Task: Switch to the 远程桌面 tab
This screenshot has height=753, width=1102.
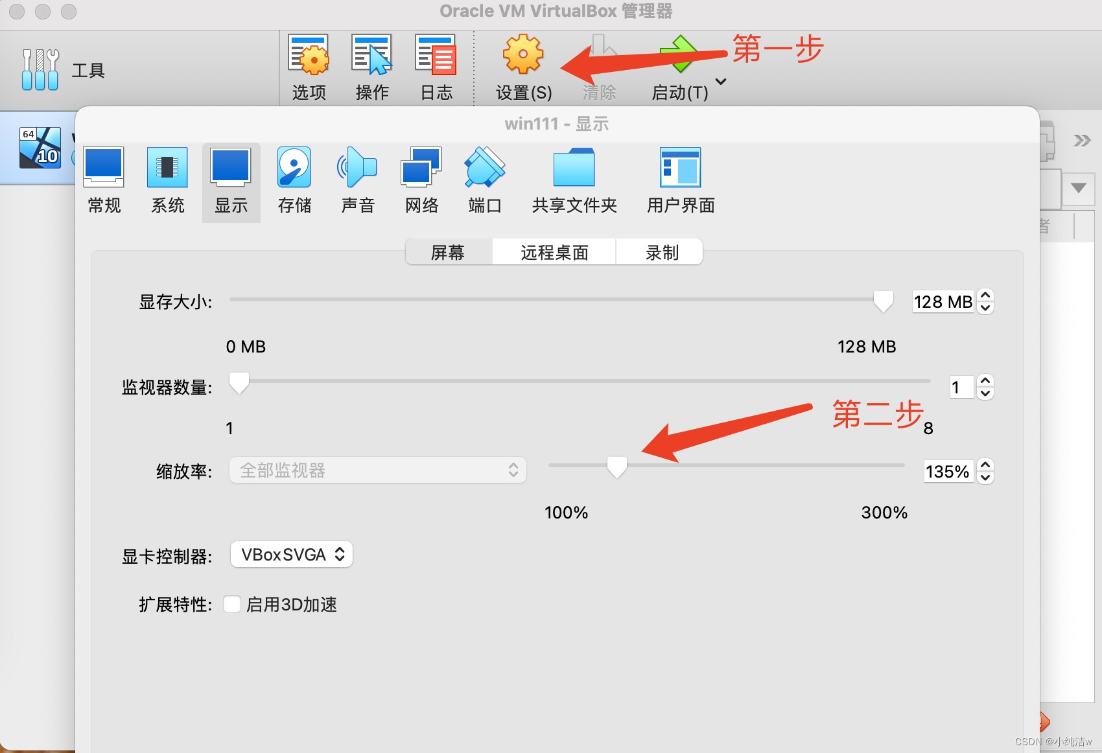Action: click(554, 252)
